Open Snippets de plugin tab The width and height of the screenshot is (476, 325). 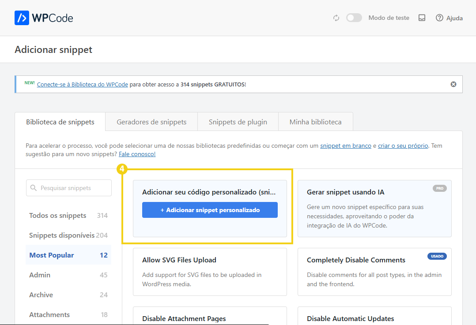[x=238, y=122]
